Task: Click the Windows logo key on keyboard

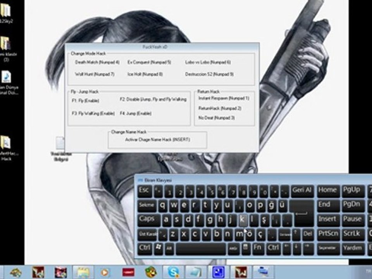Action: [x=159, y=248]
